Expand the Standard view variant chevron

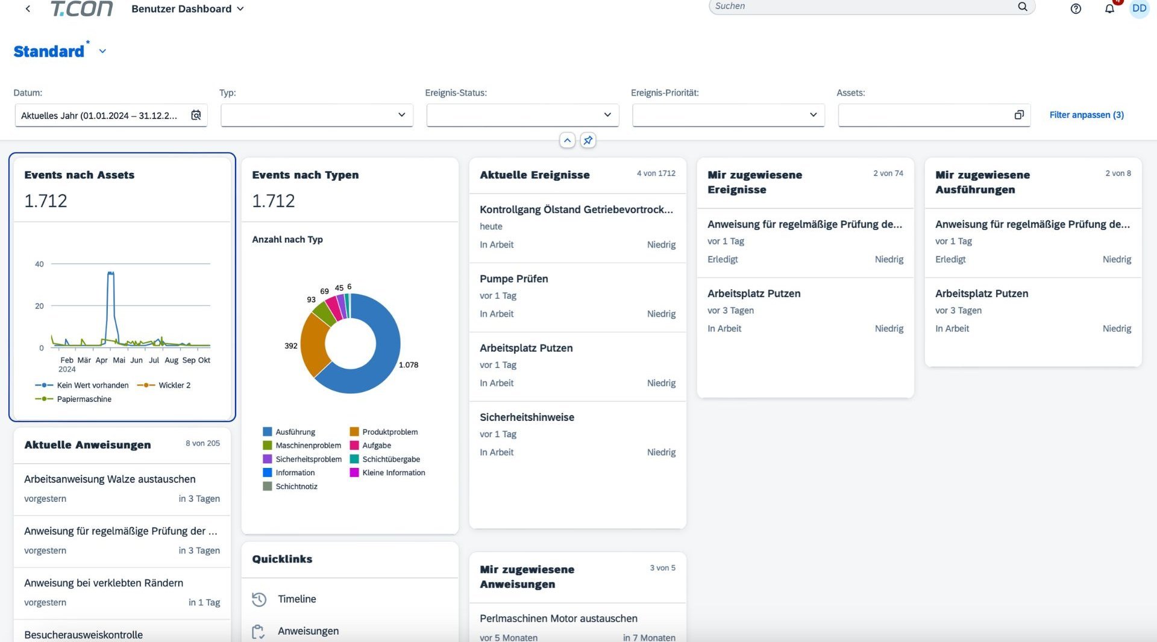[x=102, y=51]
